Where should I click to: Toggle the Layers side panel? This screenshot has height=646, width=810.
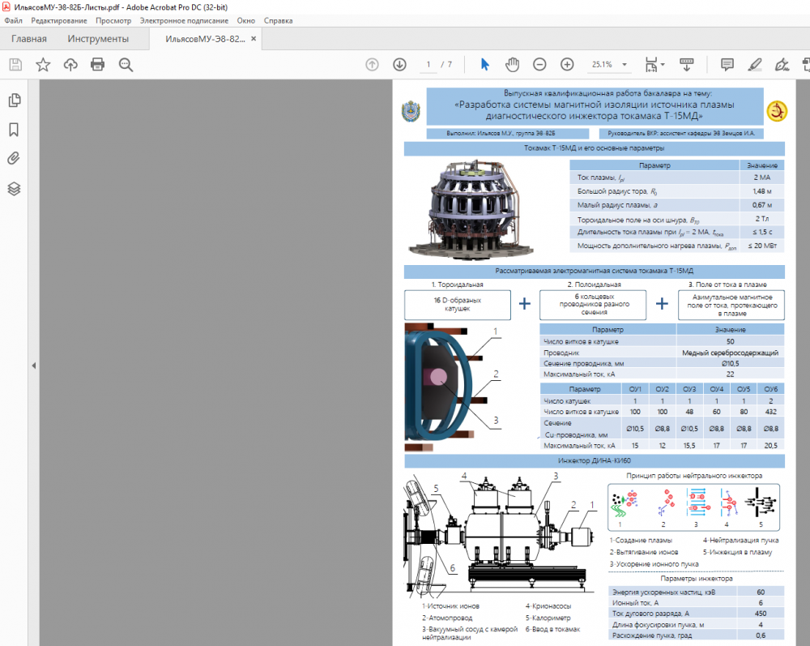[14, 189]
